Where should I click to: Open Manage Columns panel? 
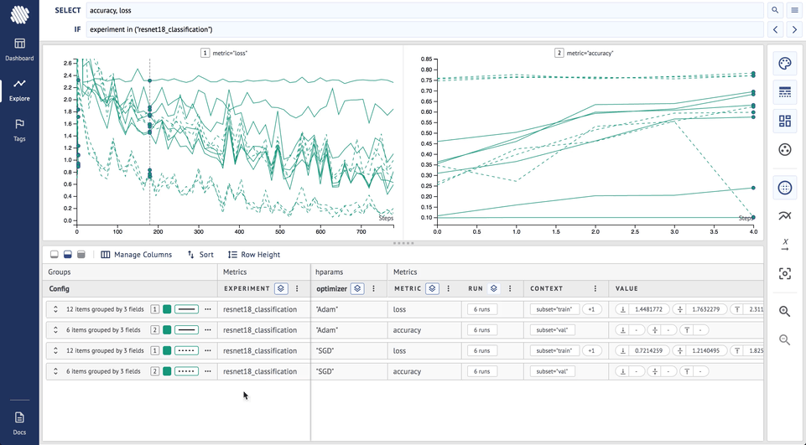[x=136, y=255]
